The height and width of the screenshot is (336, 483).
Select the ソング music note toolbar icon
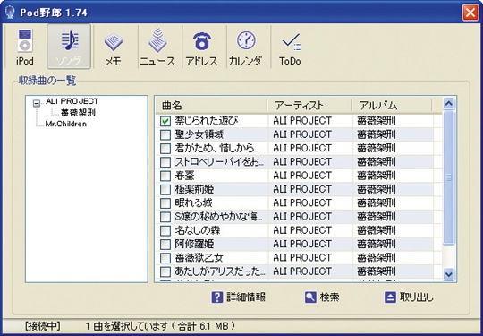point(69,47)
